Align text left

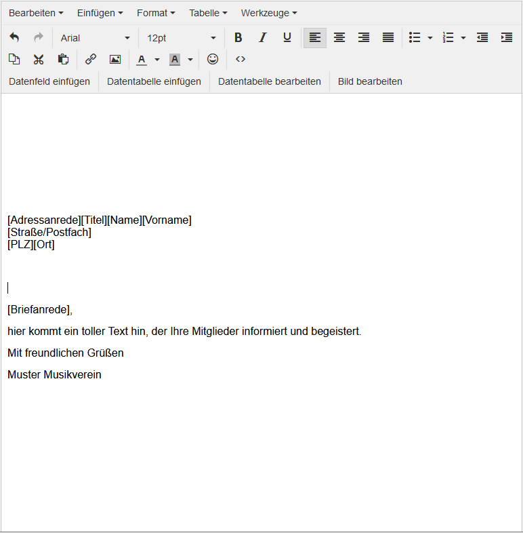[x=315, y=37]
